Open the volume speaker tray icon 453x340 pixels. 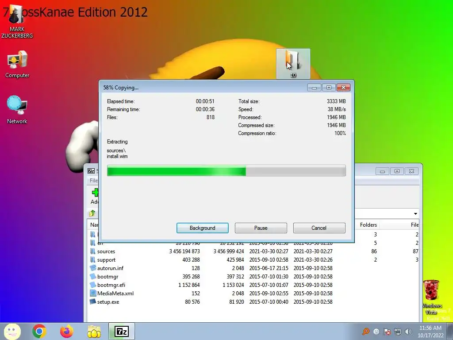pos(408,332)
